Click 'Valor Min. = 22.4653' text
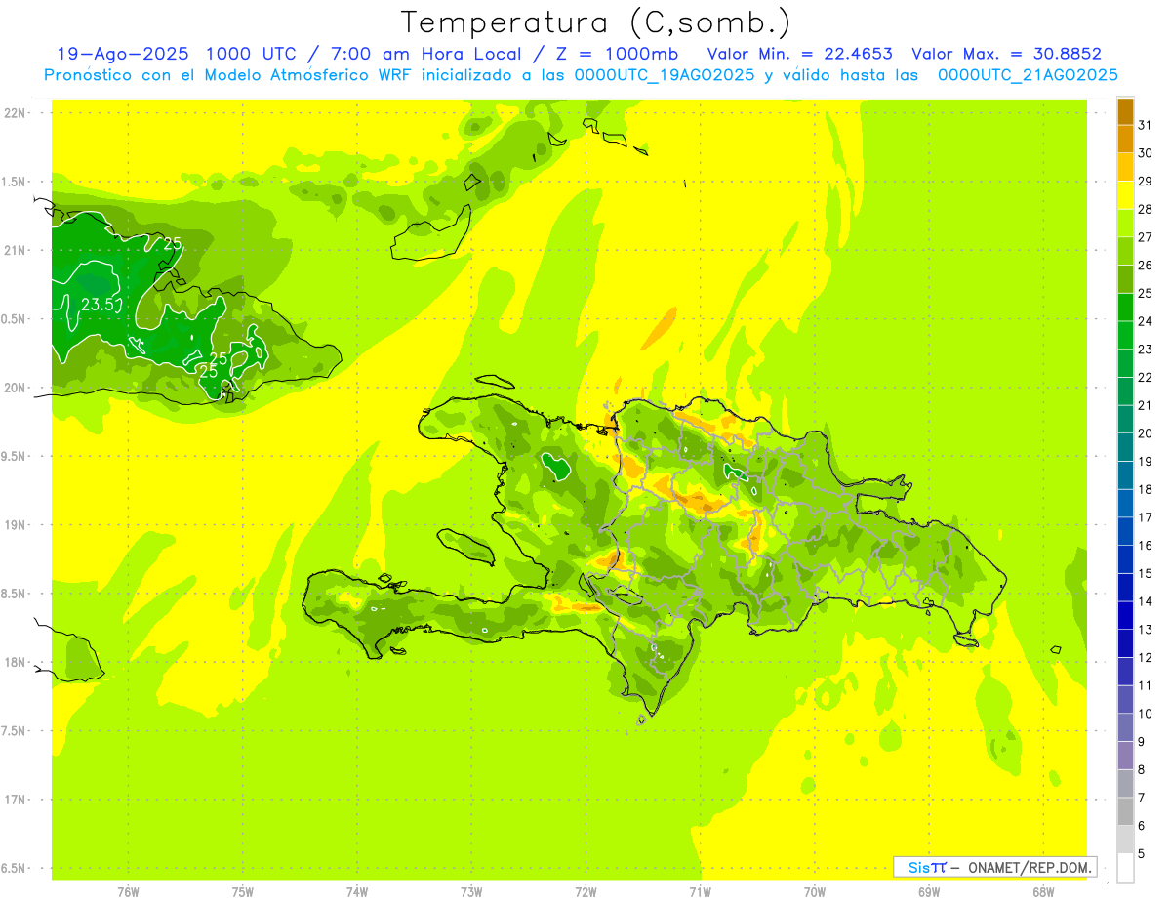Screen dimensions: 1171x905 tap(799, 54)
